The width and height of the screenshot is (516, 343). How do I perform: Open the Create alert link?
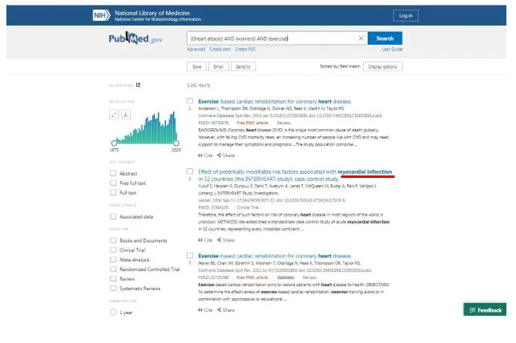pyautogui.click(x=220, y=50)
